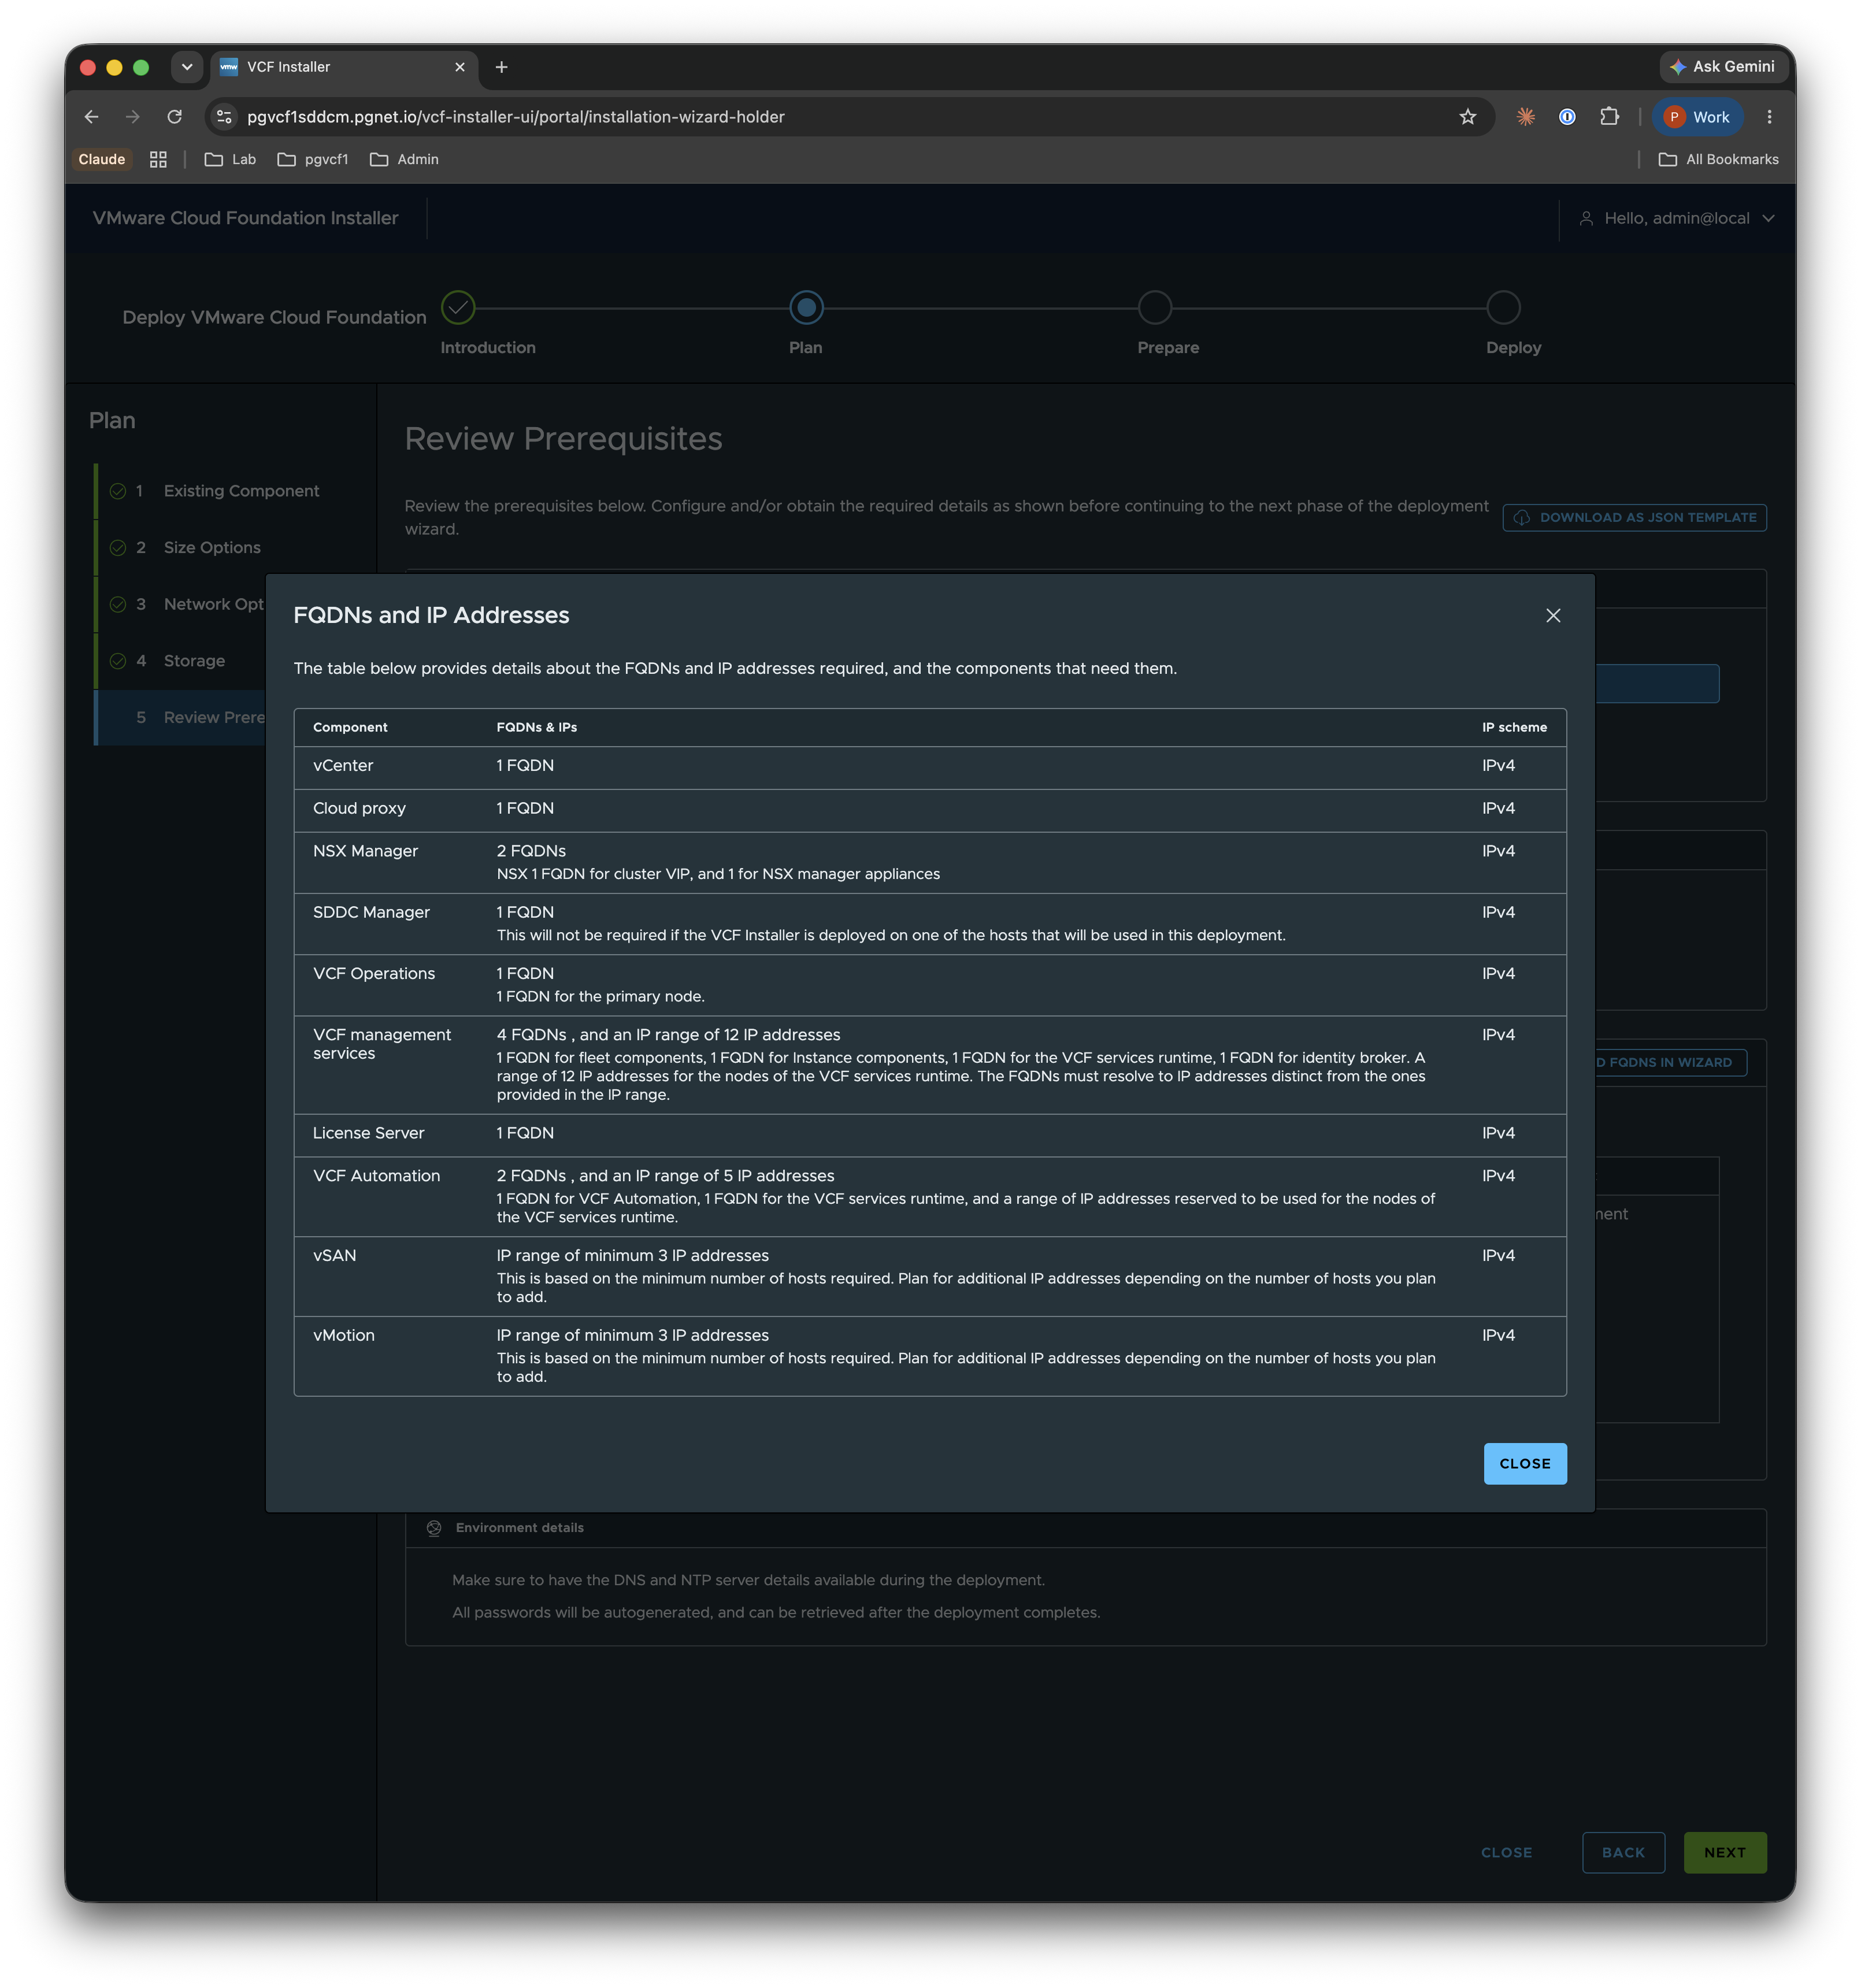1861x1988 pixels.
Task: Click the Component column header
Action: pos(350,727)
